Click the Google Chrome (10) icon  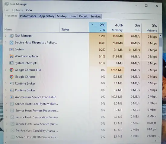coord(11,70)
